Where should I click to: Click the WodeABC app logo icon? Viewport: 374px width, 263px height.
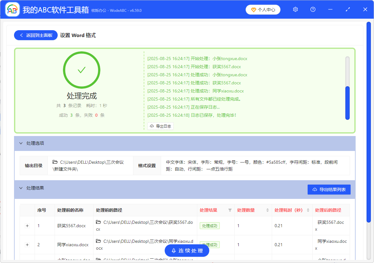12,9
